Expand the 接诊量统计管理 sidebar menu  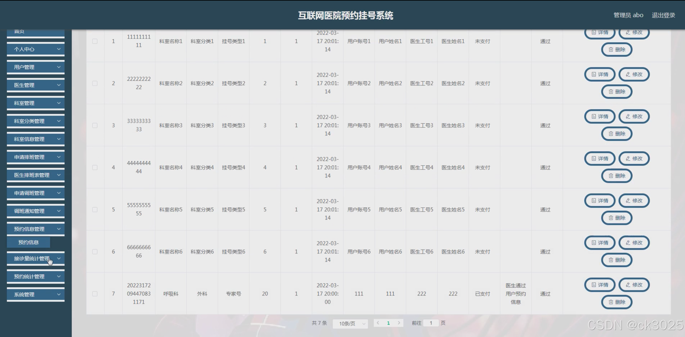coord(35,259)
